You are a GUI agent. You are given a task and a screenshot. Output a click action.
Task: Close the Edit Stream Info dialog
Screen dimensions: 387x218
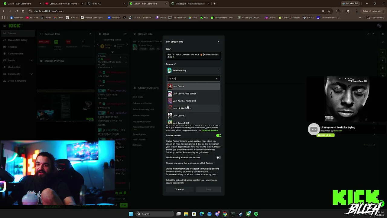(218, 42)
